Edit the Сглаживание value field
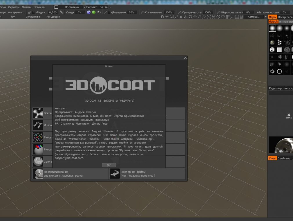Image resolution: width=293 pixels, height=221 pixels. [169, 12]
